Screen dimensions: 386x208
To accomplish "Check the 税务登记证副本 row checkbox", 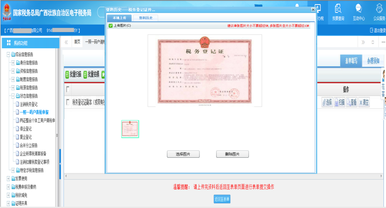I will [68, 102].
